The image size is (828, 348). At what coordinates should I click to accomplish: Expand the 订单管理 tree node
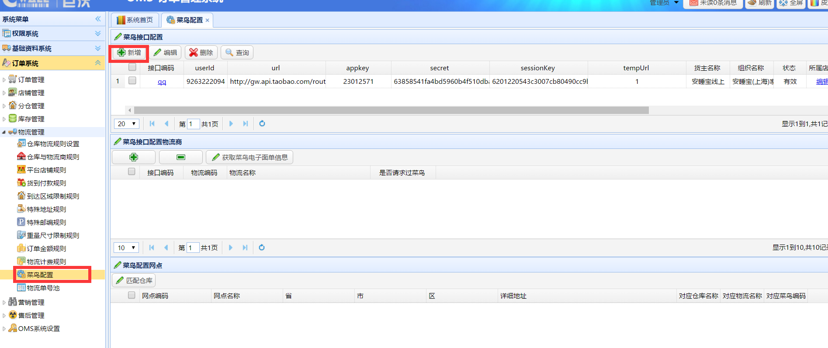click(4, 80)
